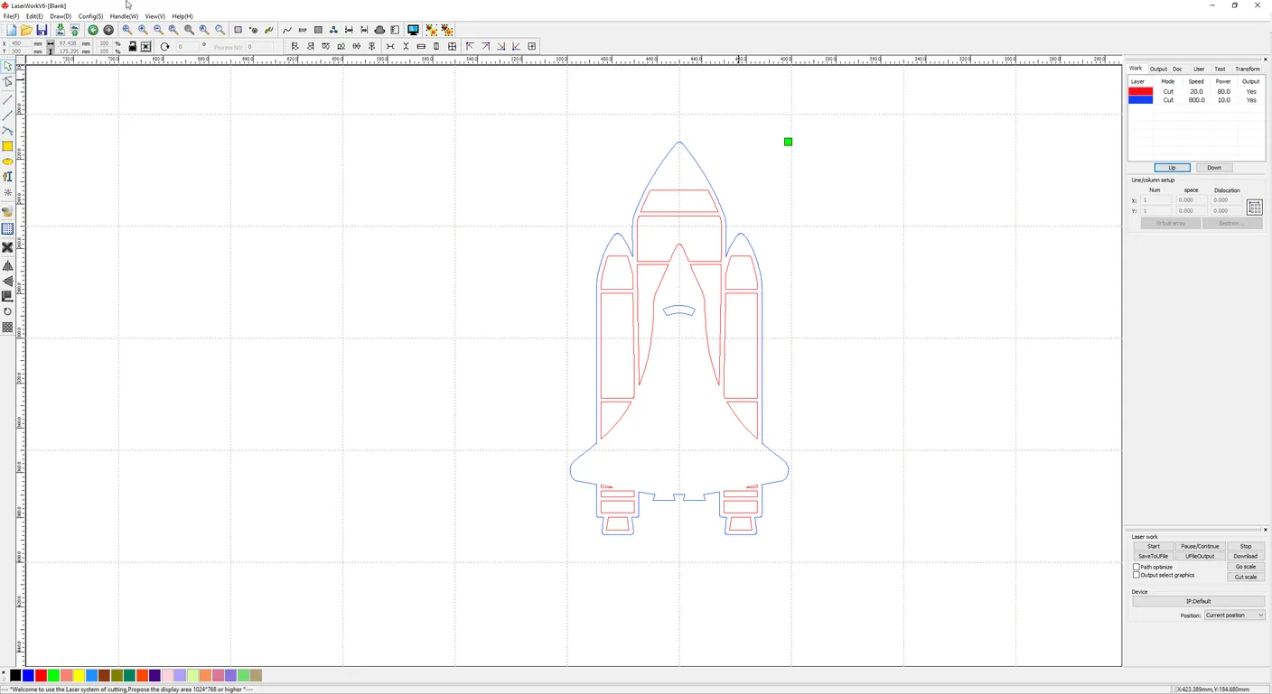Click the rotate tool in left toolbar
The width and height of the screenshot is (1272, 694).
pos(8,311)
